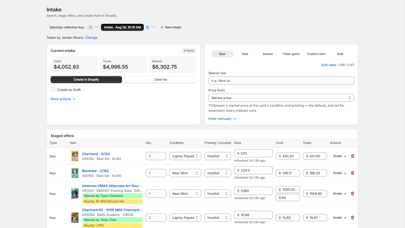This screenshot has width=405, height=228.
Task: Open the Blastoise - 2/102 item link
Action: (x=95, y=171)
